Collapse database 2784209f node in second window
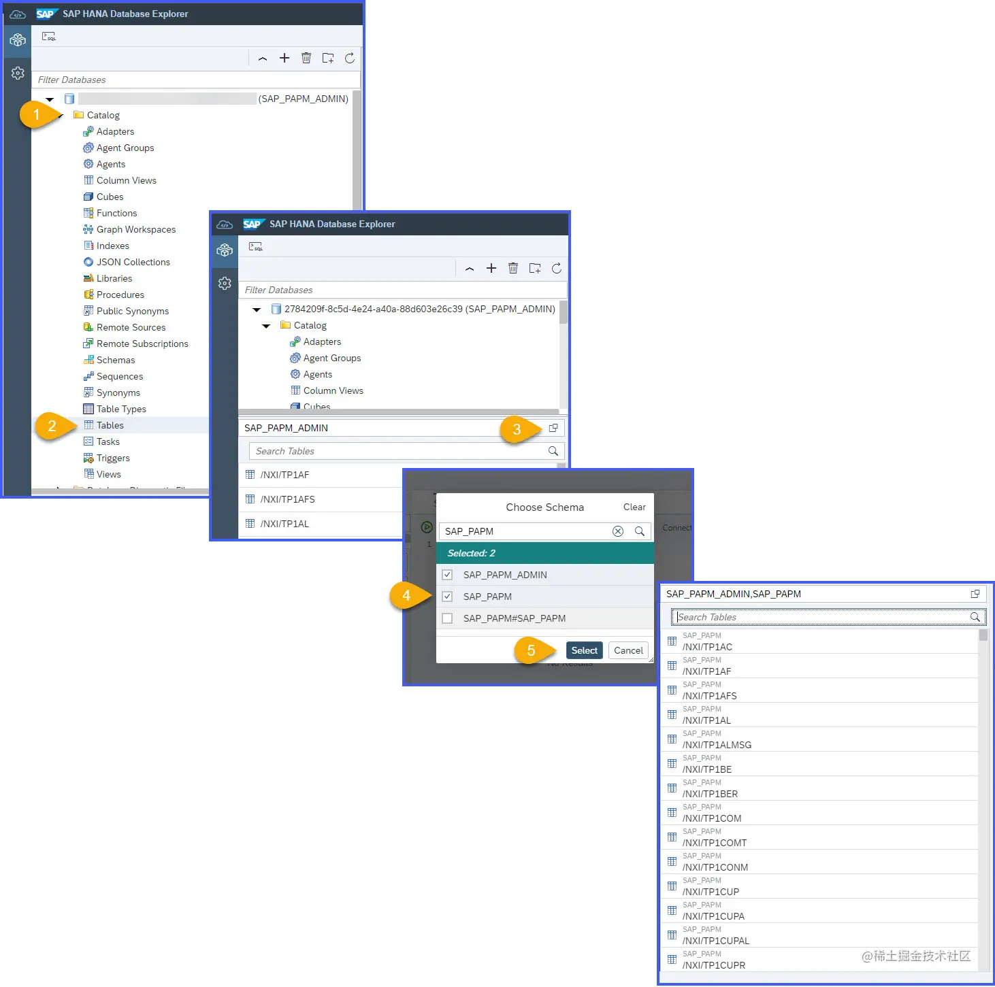The width and height of the screenshot is (995, 987). (x=257, y=310)
